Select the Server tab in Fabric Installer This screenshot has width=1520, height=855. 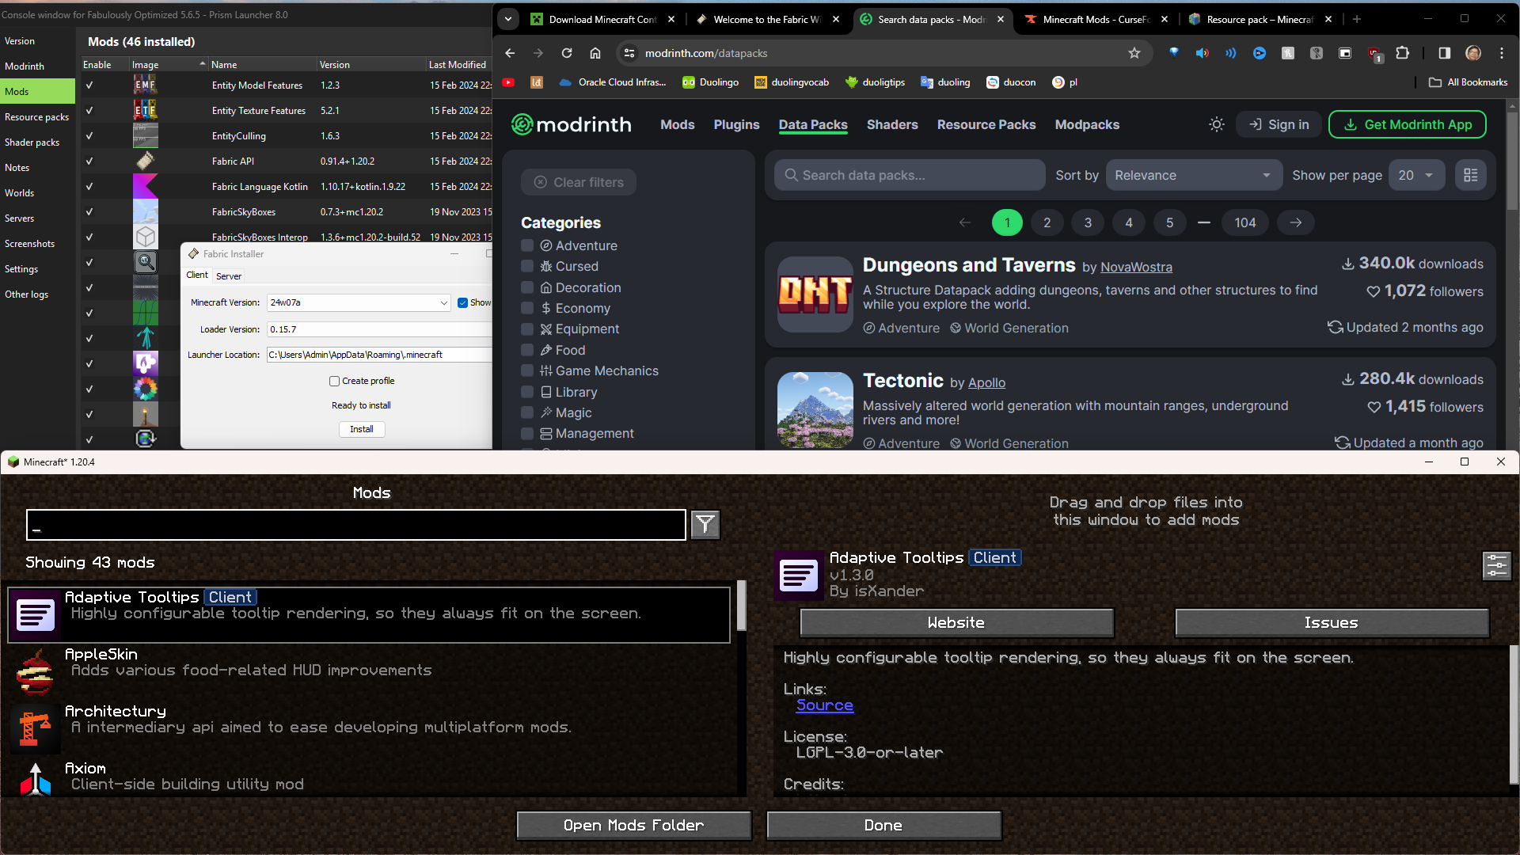[229, 275]
